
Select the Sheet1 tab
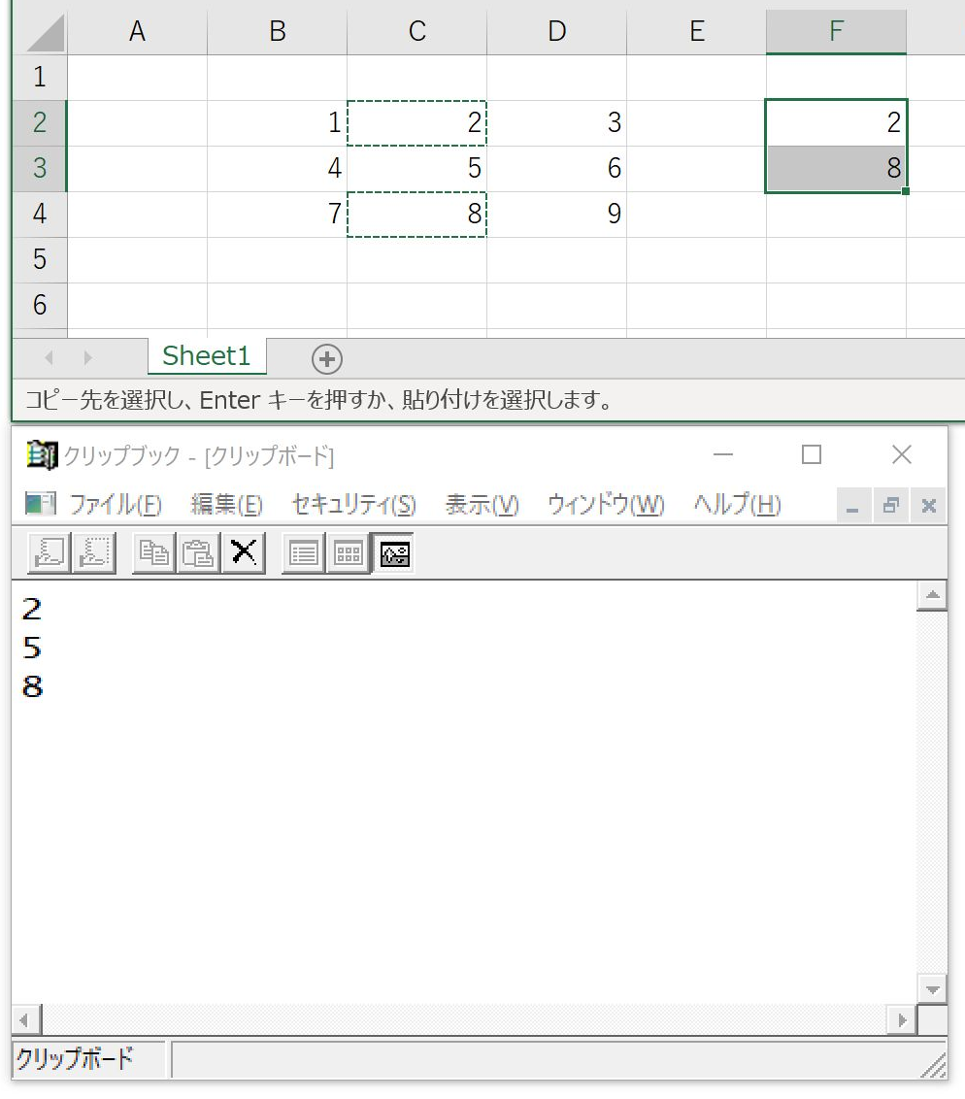click(x=207, y=356)
